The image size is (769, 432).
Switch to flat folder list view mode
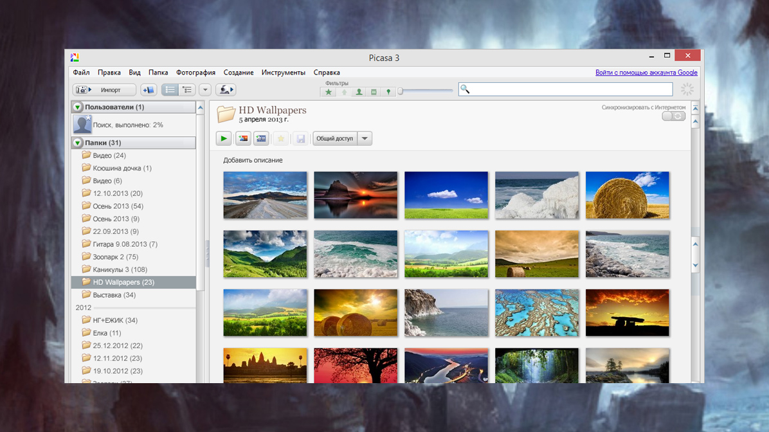170,90
